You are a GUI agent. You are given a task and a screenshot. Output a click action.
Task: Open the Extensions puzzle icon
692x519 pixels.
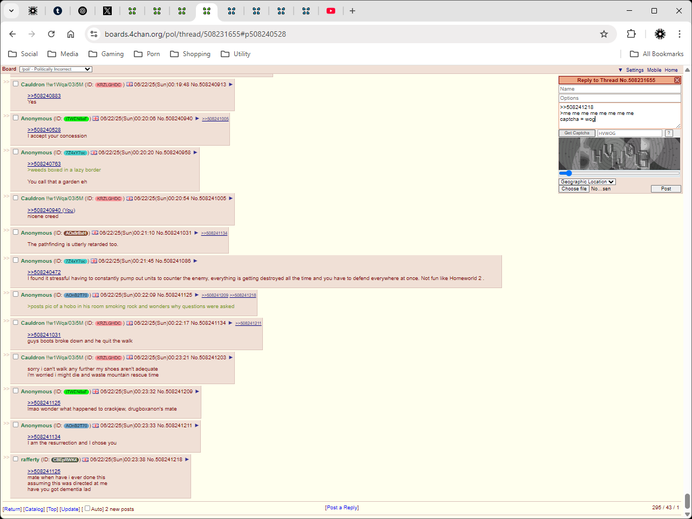pyautogui.click(x=631, y=34)
